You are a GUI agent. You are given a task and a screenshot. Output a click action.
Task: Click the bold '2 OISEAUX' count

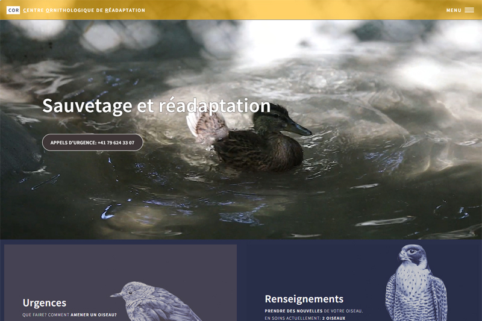coord(334,318)
